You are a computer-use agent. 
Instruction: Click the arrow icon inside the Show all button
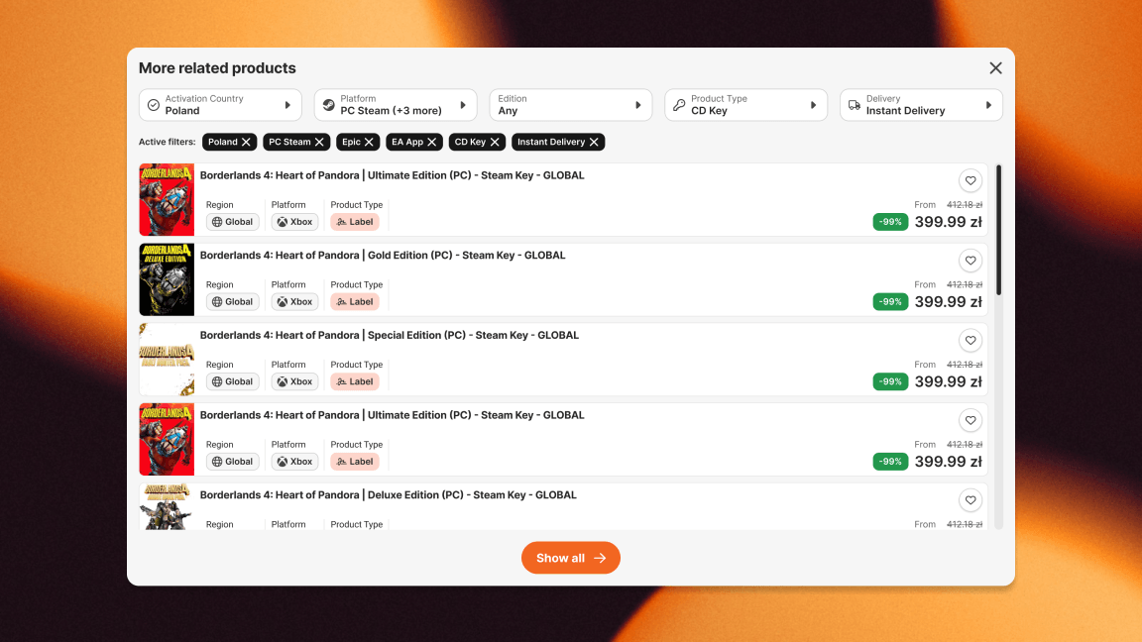pos(599,558)
